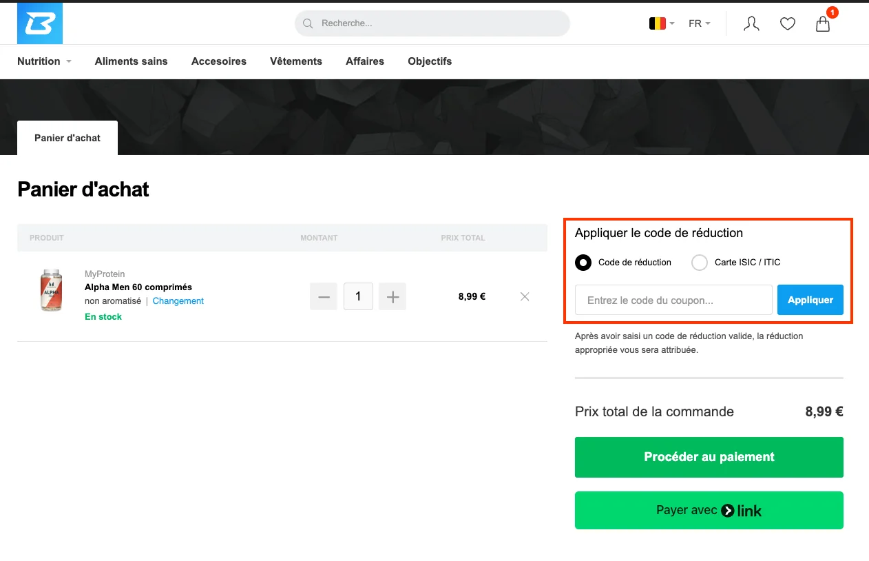
Task: Click Procéder au paiement button
Action: 709,457
